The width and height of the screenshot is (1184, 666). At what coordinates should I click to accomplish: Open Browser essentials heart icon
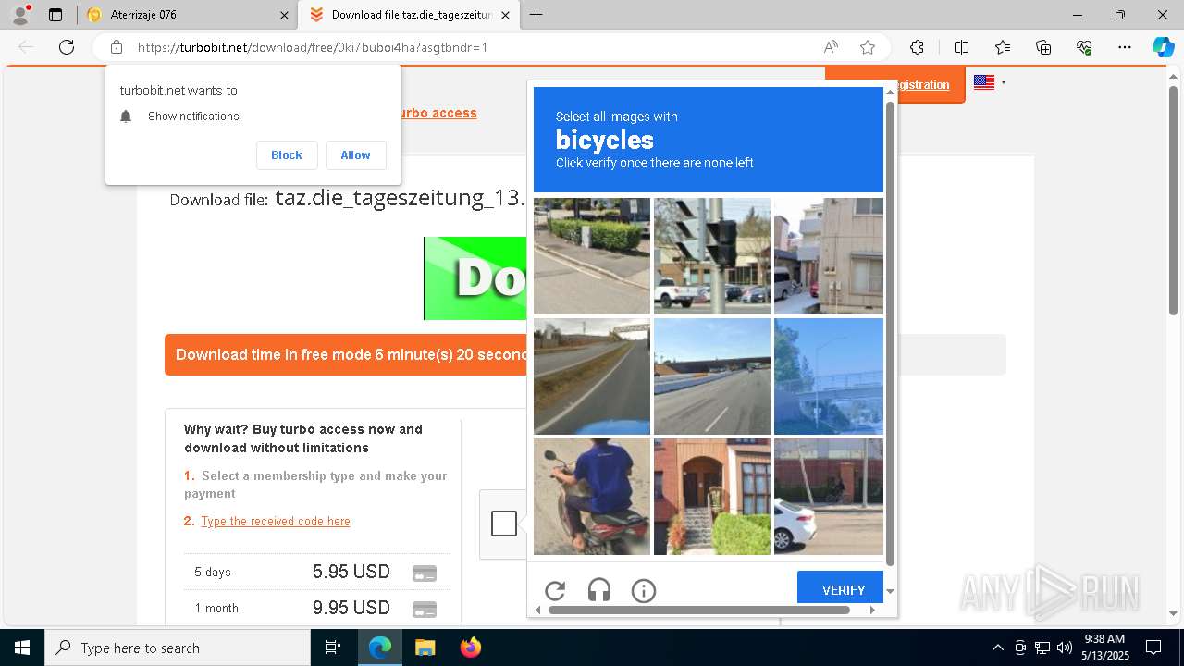click(1084, 47)
